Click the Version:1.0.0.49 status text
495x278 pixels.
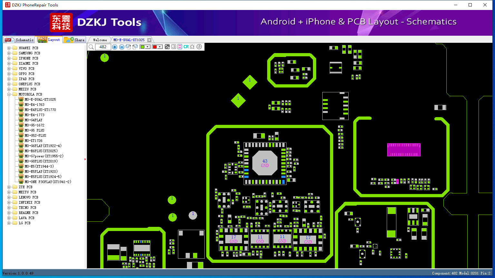(18, 273)
